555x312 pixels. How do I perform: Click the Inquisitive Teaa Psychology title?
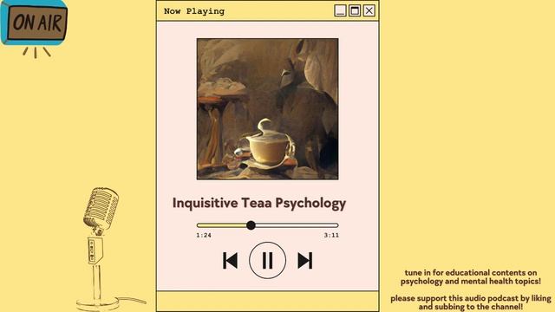(259, 204)
